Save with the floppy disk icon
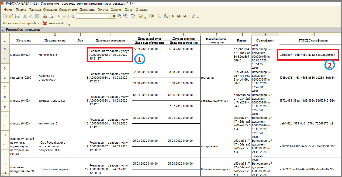 point(17,16)
